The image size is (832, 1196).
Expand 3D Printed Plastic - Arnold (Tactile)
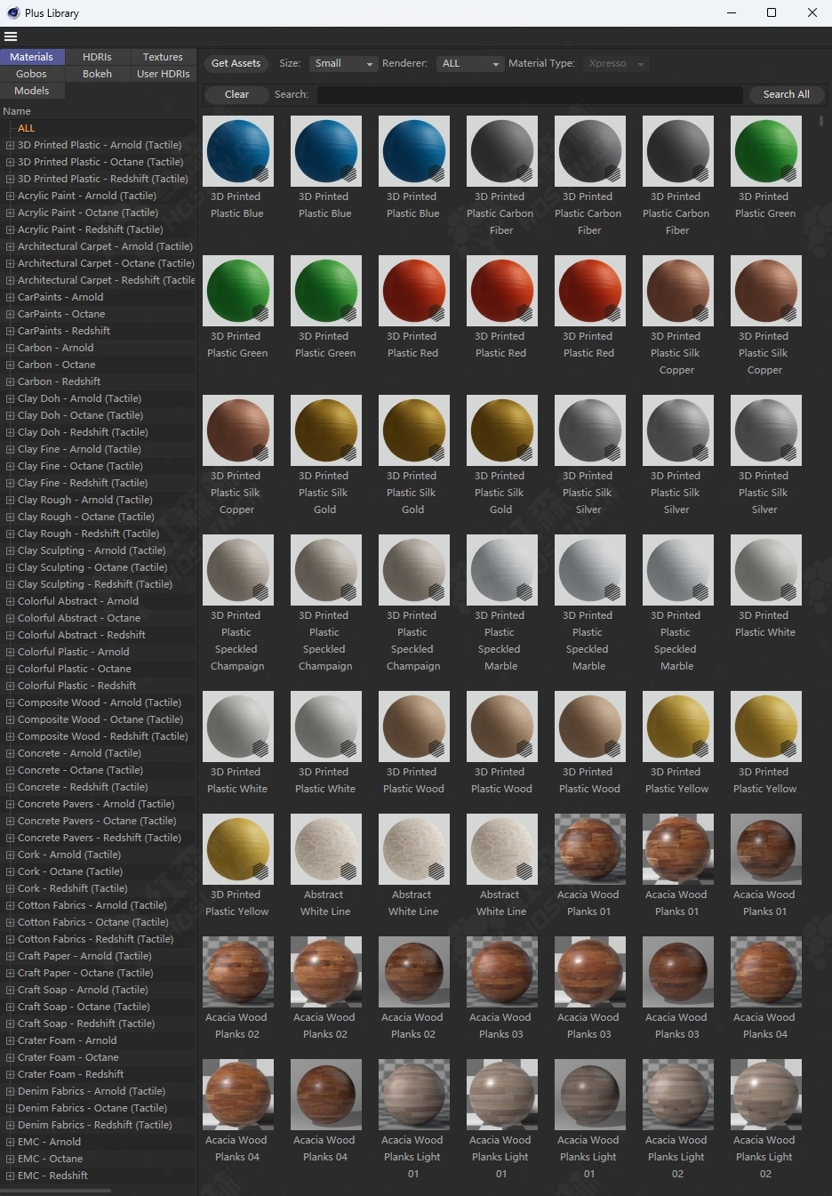(10, 145)
